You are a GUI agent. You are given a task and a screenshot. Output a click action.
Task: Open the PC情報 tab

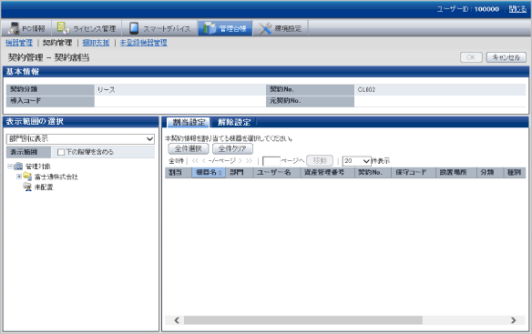[x=26, y=28]
